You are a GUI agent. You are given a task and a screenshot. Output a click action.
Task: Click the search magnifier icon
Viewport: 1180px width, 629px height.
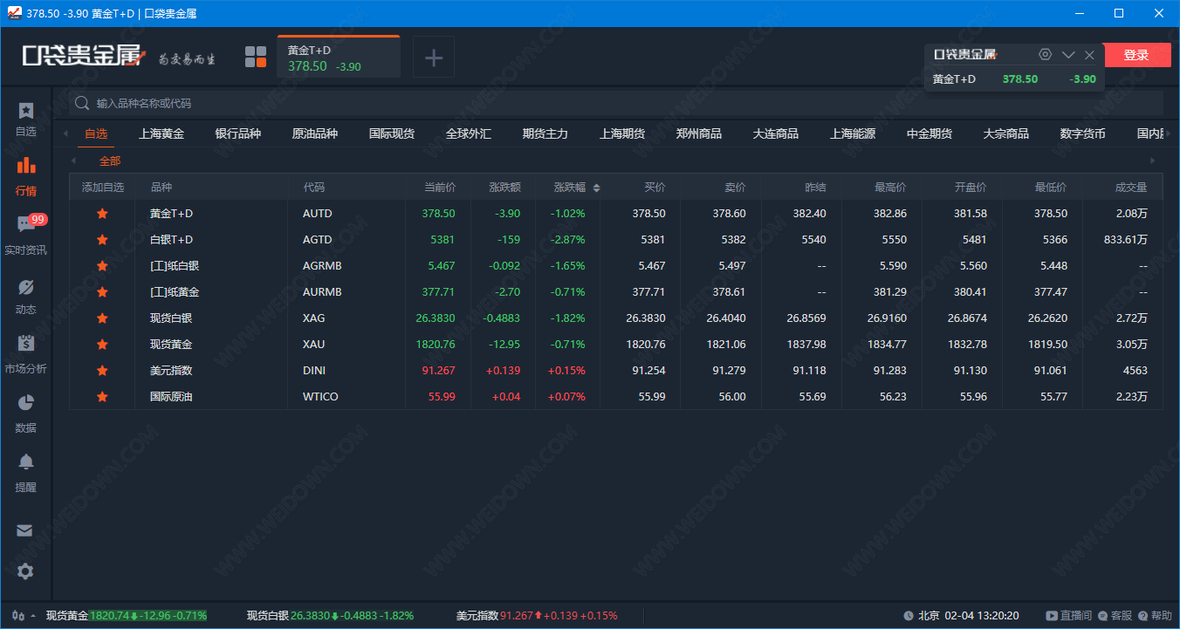point(83,103)
